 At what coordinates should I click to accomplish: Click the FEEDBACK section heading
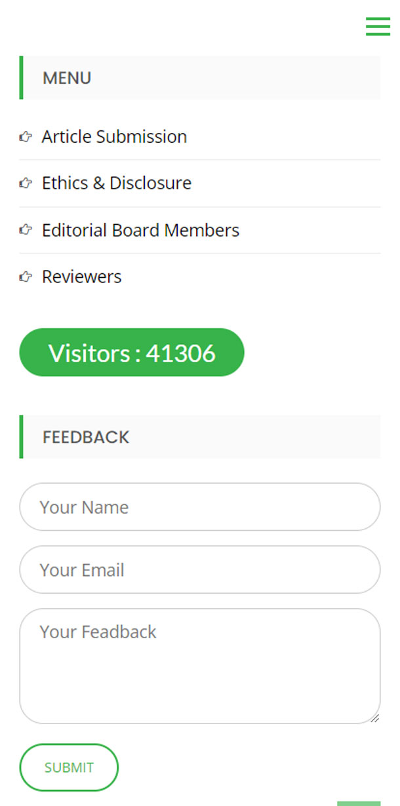(86, 437)
